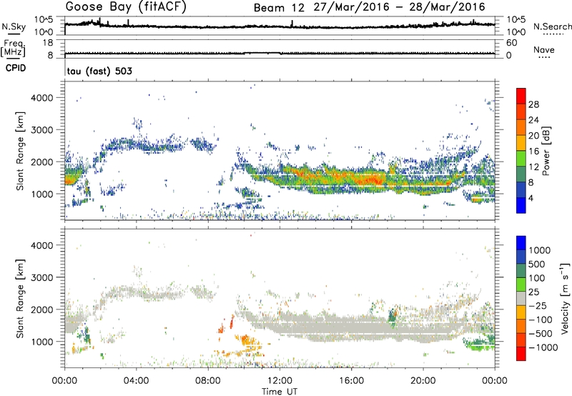Click the red velocity streak after 08:00
Viewport: 572px width, 396px height.
click(x=231, y=322)
